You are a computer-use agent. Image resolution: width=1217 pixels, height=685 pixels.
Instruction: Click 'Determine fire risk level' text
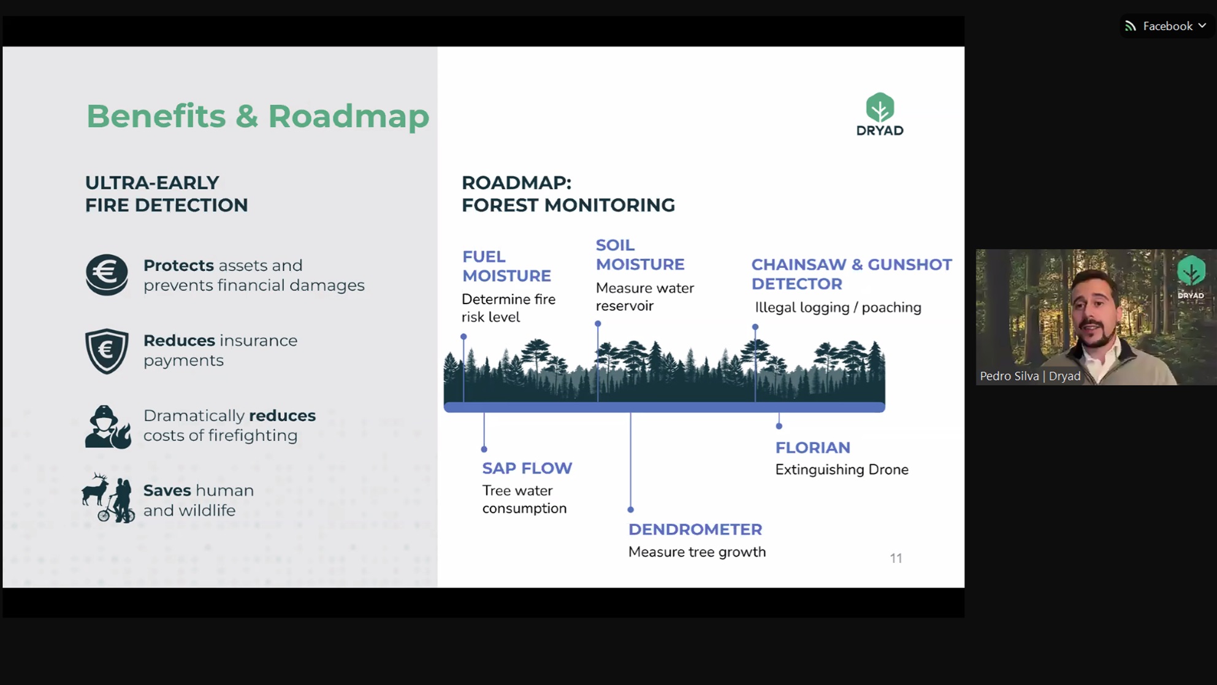508,308
